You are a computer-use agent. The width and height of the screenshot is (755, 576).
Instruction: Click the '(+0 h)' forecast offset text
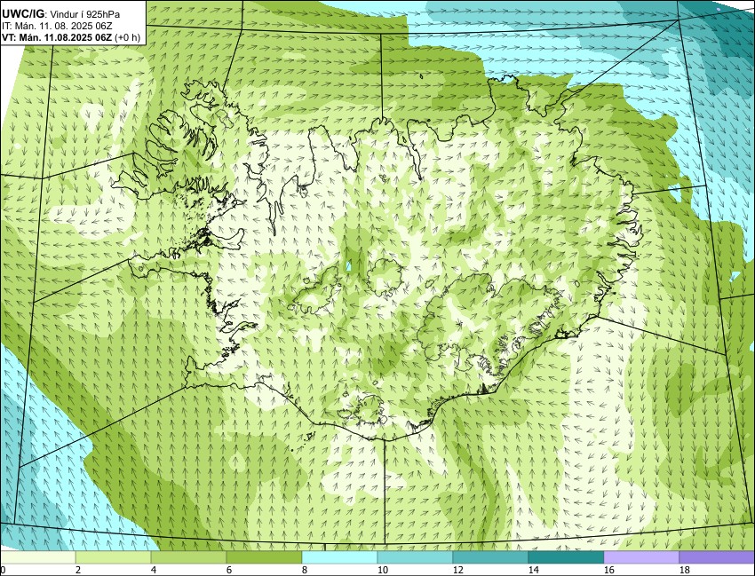pos(128,37)
